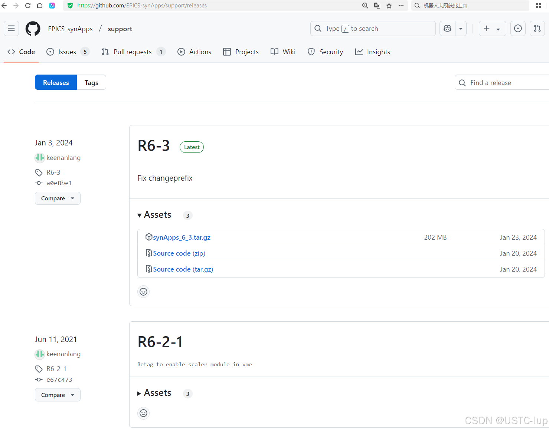Download R6-3 Source code (zip)
The height and width of the screenshot is (430, 549).
[x=179, y=253]
